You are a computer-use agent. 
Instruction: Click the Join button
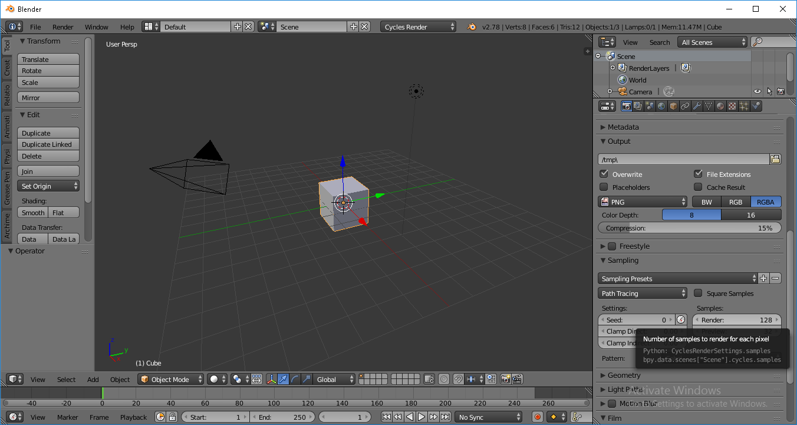(x=48, y=171)
